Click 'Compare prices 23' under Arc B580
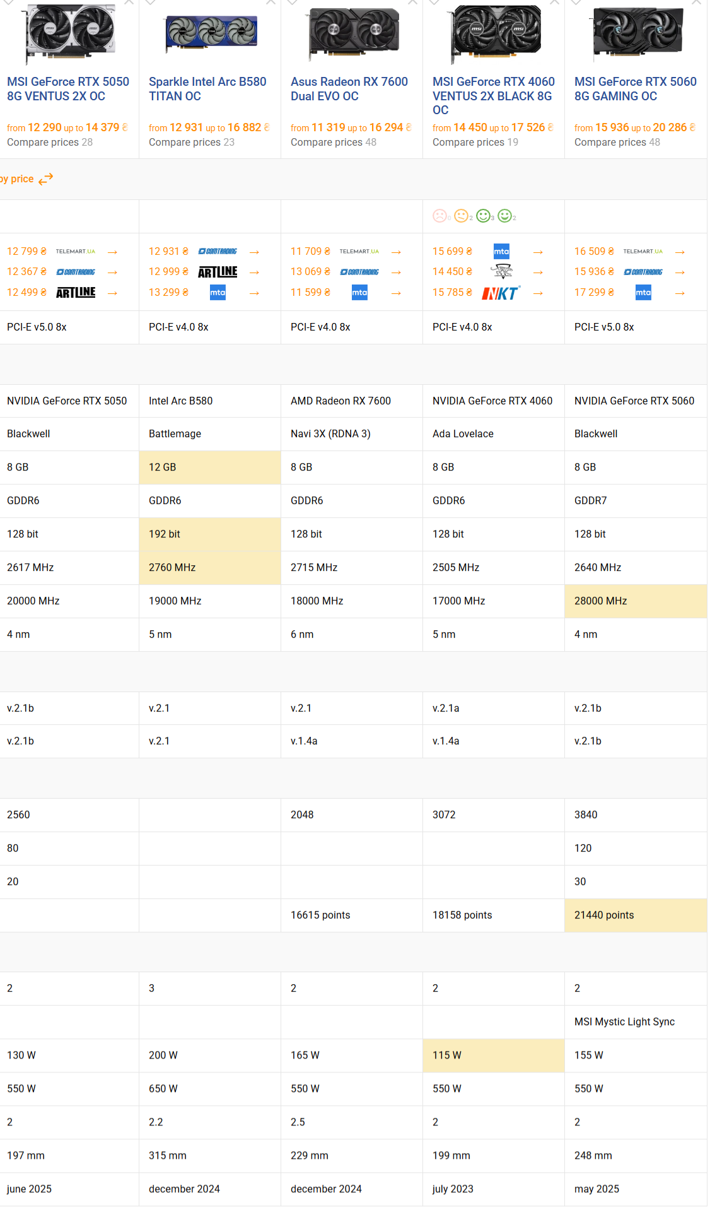The height and width of the screenshot is (1215, 710). coord(192,143)
